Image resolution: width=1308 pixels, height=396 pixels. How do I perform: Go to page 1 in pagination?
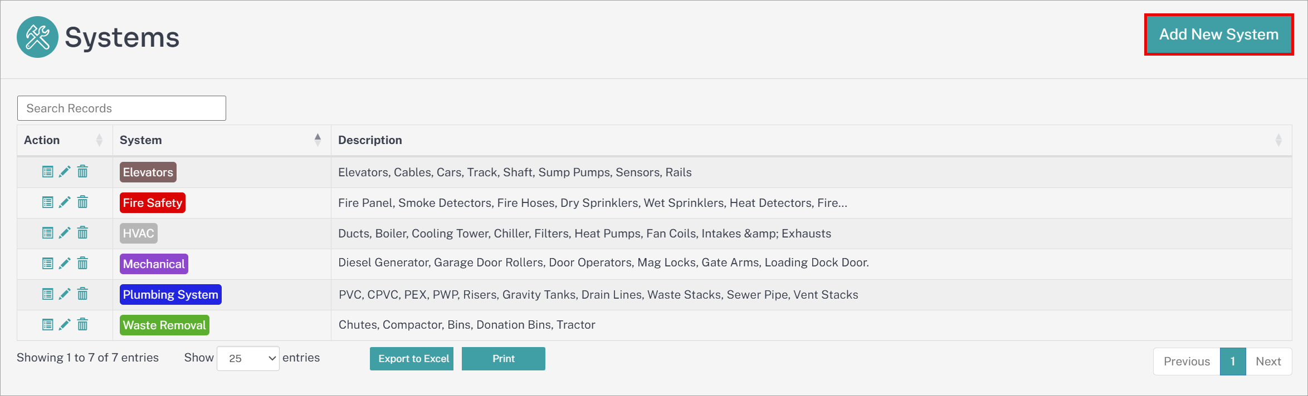[1233, 362]
